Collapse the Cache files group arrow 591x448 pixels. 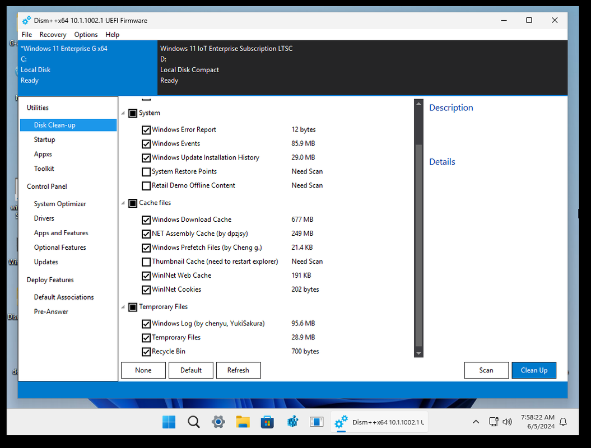[x=123, y=203]
